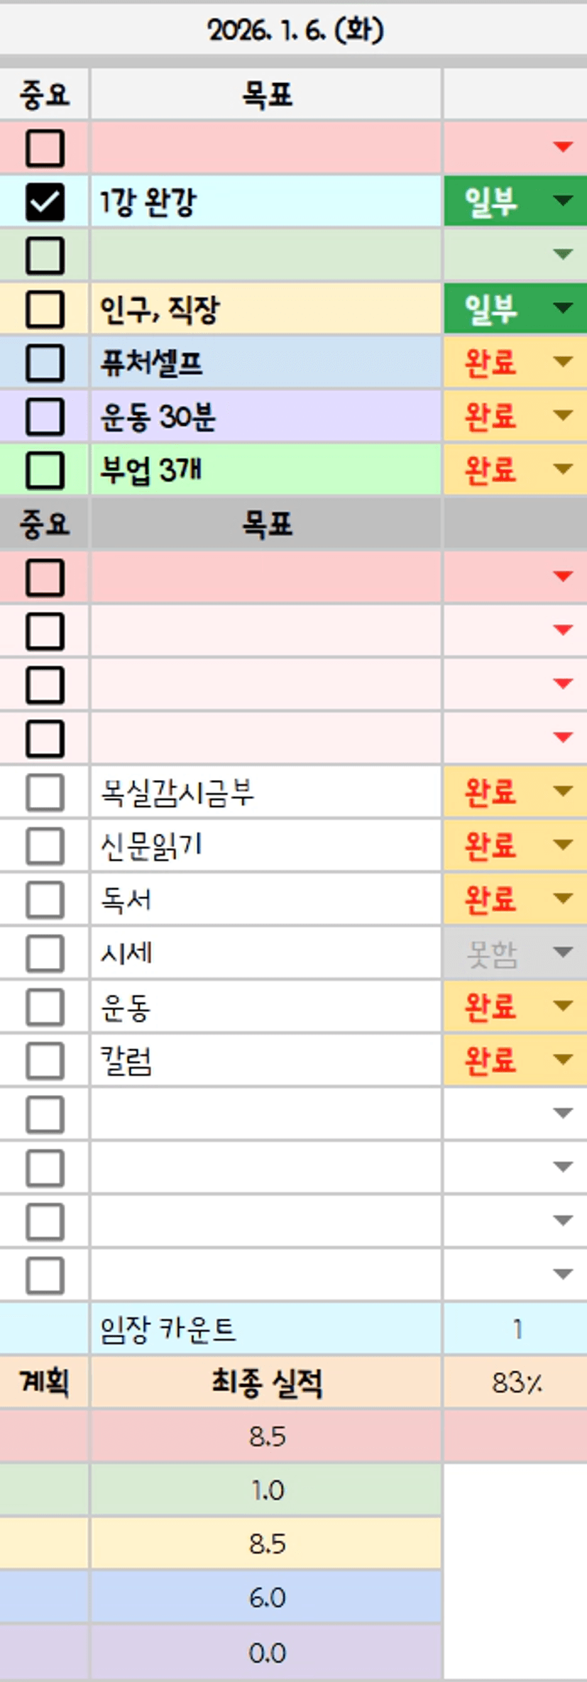Click the 최종 실적 header cell
Viewport: 587px width, 1682px height.
[x=266, y=1383]
